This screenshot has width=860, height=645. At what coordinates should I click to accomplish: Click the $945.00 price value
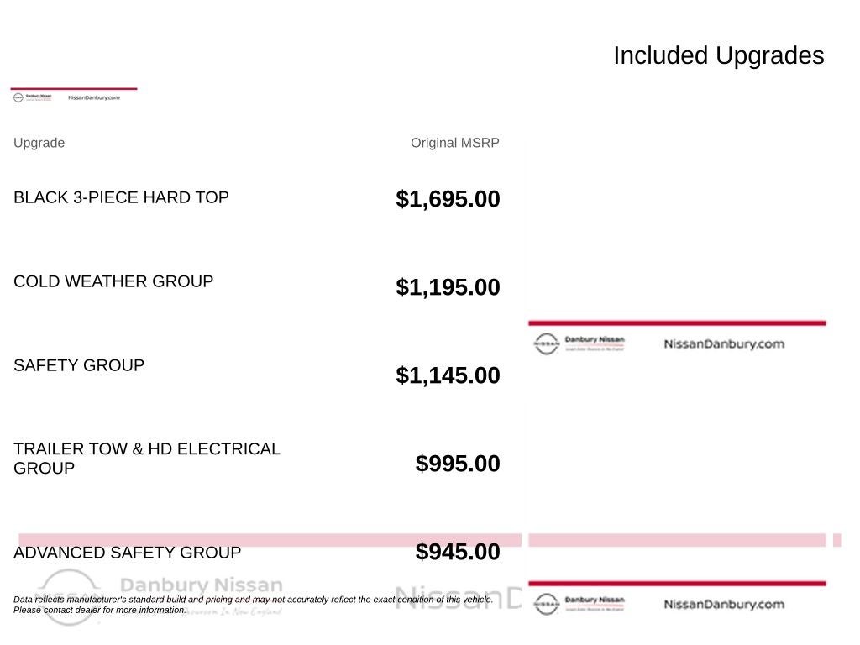[x=458, y=552]
